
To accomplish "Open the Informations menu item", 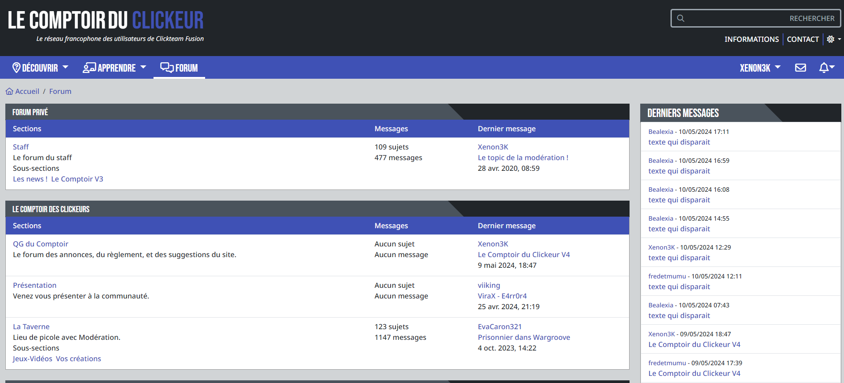I will 751,39.
